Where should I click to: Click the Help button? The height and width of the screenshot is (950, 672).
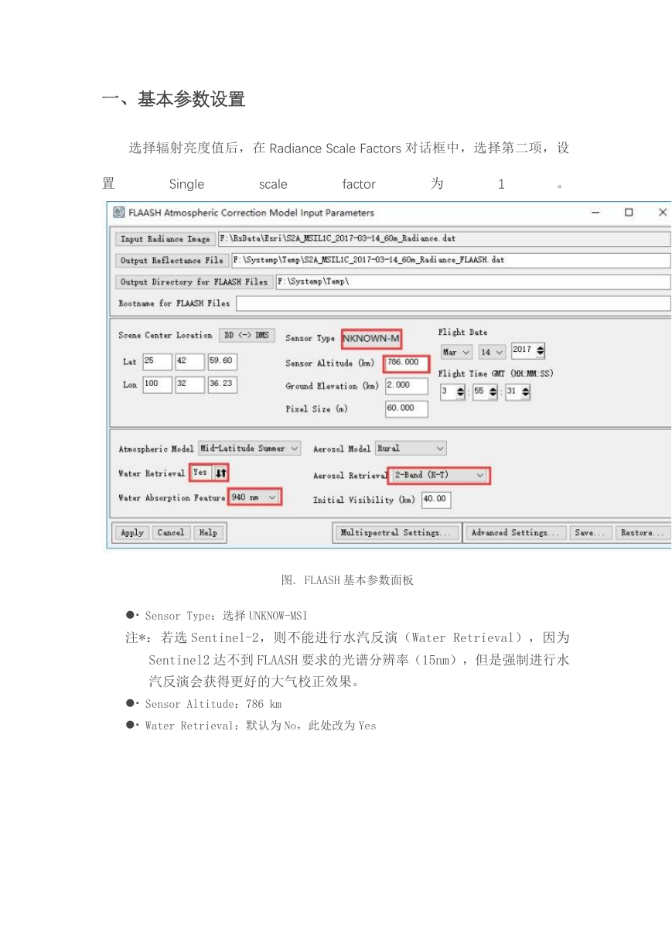click(208, 532)
